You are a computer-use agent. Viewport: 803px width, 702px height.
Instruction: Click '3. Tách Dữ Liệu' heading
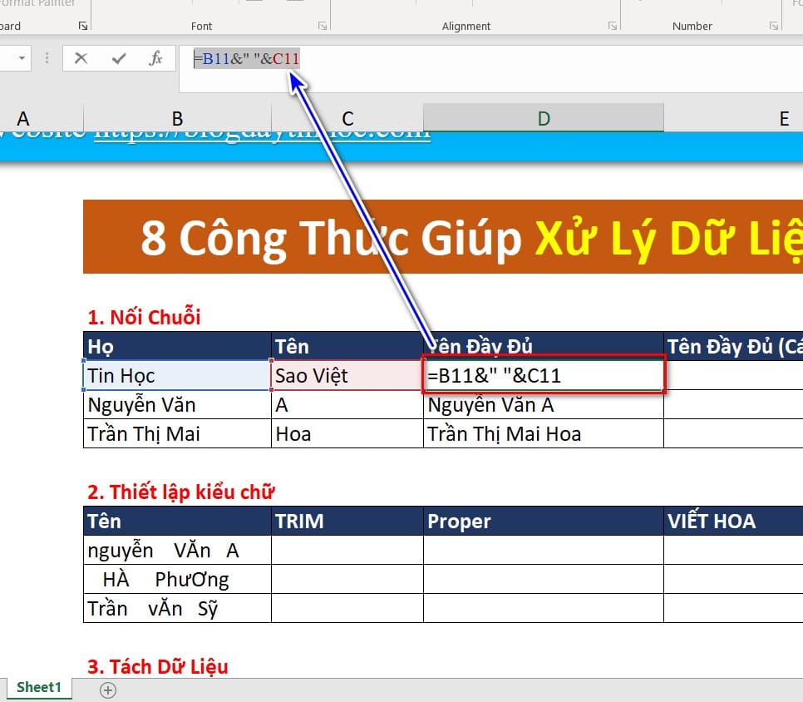click(x=158, y=666)
